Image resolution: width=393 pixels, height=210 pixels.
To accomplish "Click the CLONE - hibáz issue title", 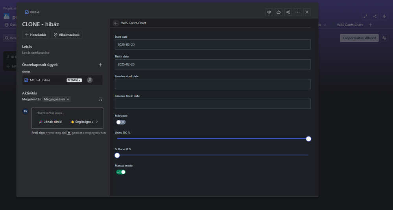I will pyautogui.click(x=41, y=24).
